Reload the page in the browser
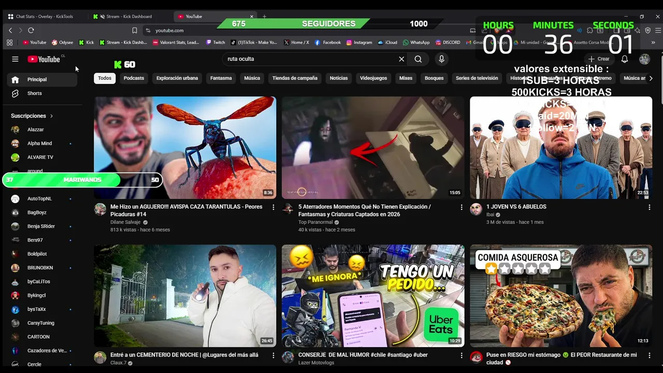Image resolution: width=663 pixels, height=373 pixels. tap(31, 31)
